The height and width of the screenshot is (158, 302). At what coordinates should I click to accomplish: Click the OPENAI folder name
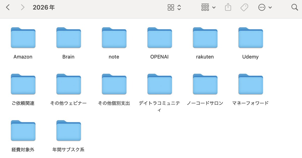click(159, 57)
